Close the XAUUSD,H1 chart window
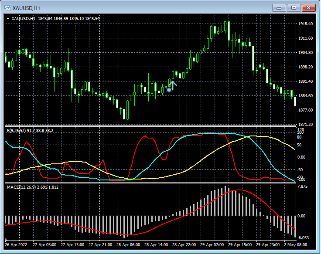Screen dimensions: 321x254 (309, 7)
